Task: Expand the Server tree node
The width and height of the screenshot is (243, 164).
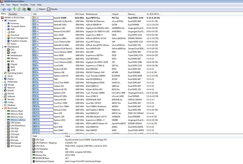Action: pyautogui.click(x=2, y=76)
